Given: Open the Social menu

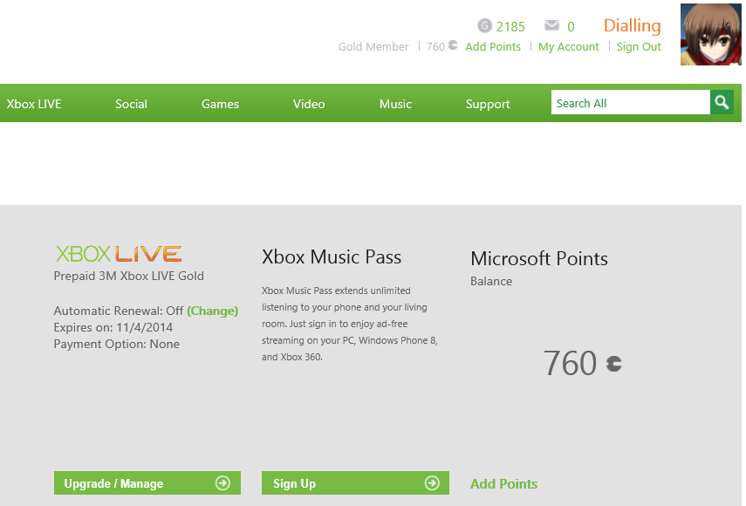Looking at the screenshot, I should coord(131,104).
